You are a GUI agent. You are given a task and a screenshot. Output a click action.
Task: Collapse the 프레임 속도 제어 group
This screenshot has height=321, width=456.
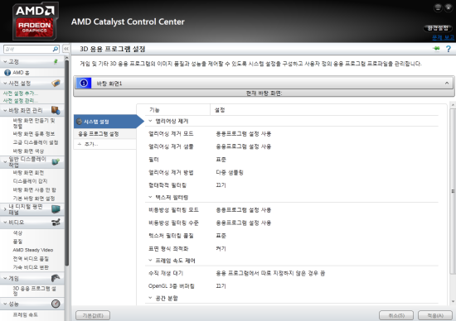(x=150, y=261)
